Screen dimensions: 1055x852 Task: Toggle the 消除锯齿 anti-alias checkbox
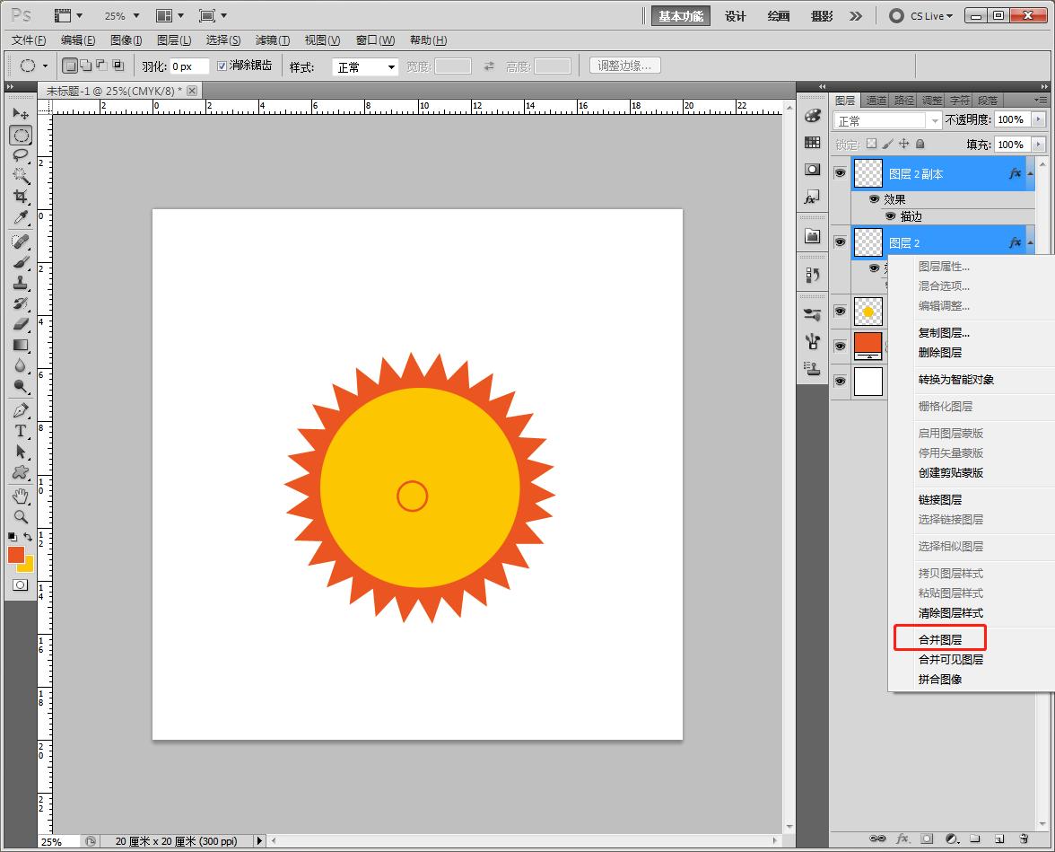click(x=222, y=66)
